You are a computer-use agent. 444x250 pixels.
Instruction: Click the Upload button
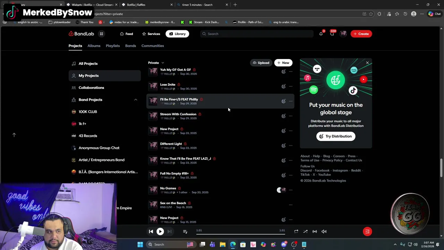(x=261, y=63)
